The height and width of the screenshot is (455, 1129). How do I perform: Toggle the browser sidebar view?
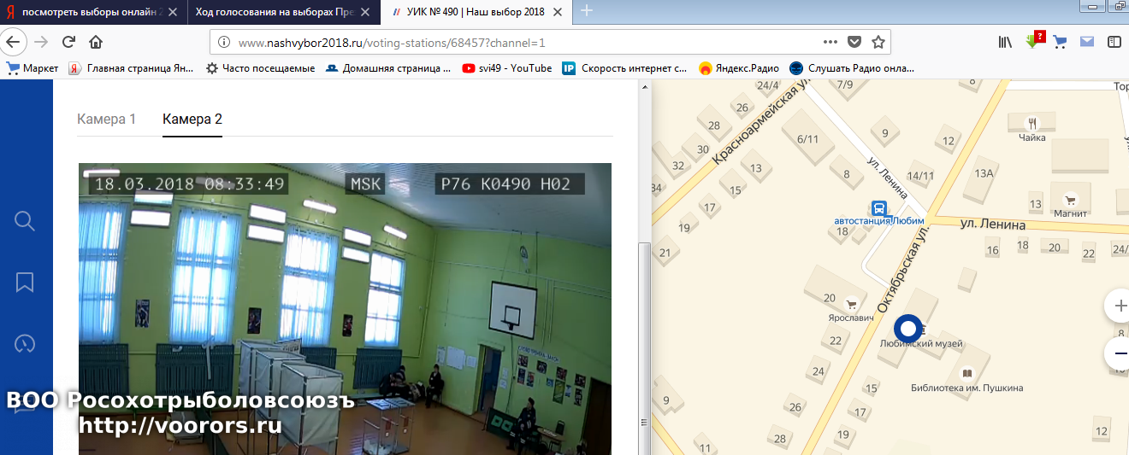pos(1114,42)
